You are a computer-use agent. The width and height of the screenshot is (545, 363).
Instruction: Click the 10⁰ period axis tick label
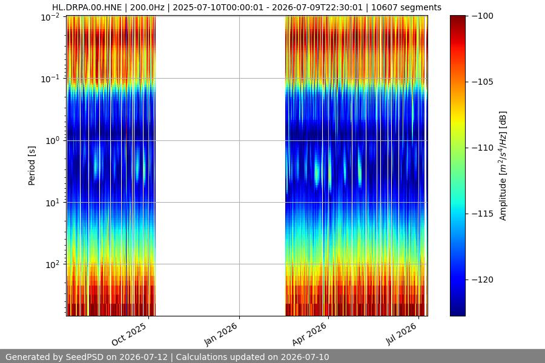(x=52, y=141)
